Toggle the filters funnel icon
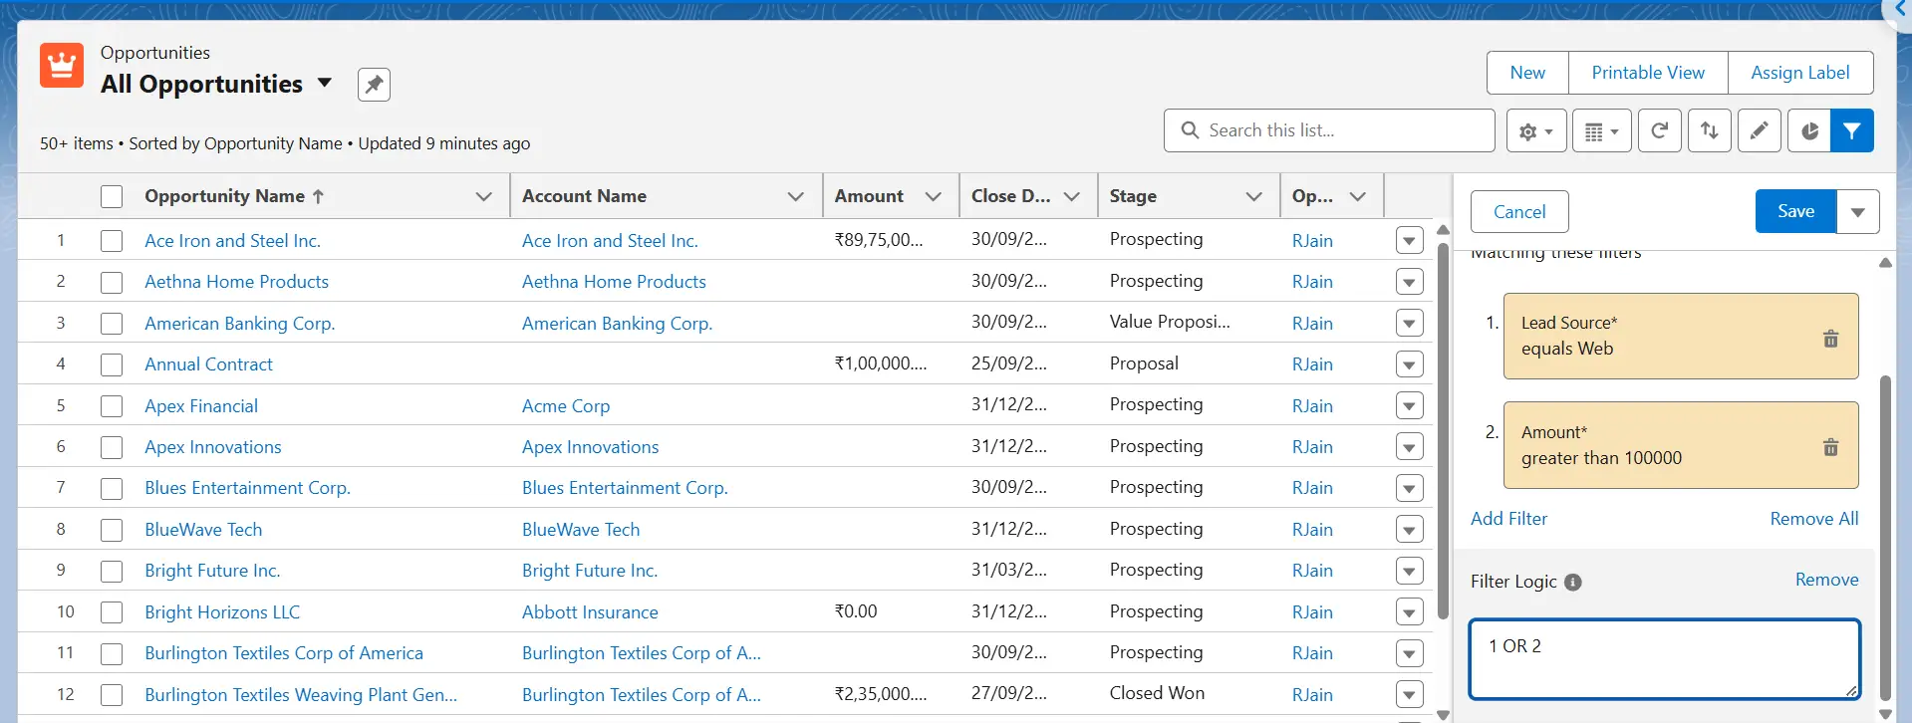This screenshot has height=723, width=1912. pos(1852,130)
